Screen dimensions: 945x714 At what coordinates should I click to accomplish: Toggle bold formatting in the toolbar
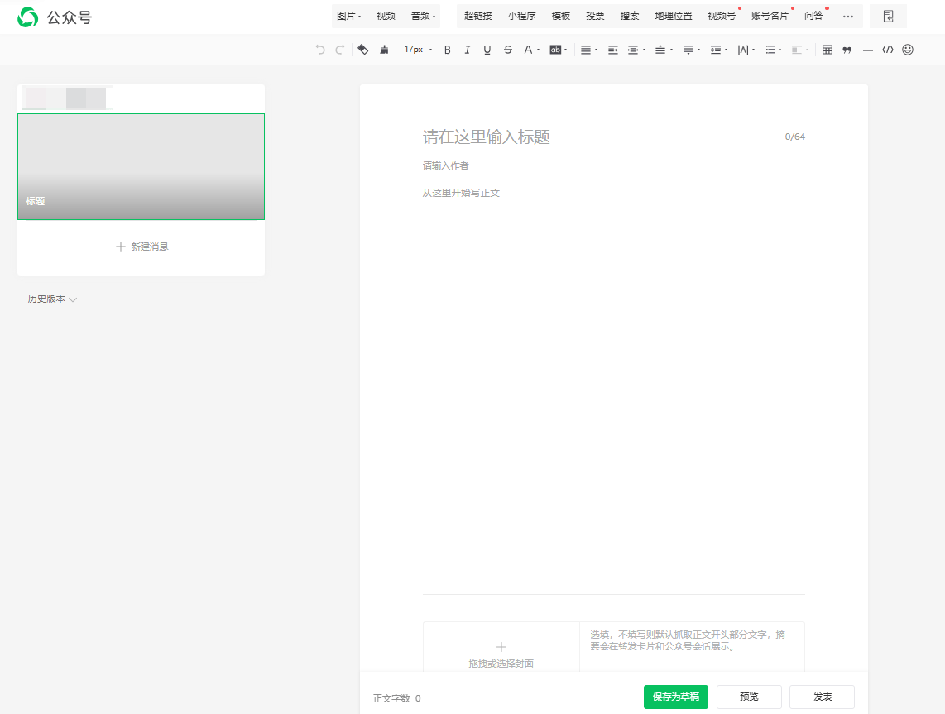click(448, 50)
